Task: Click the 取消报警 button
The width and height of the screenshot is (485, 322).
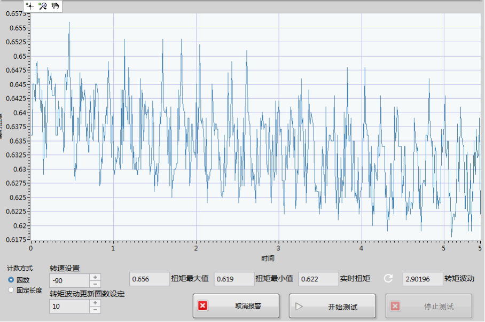Action: click(236, 306)
